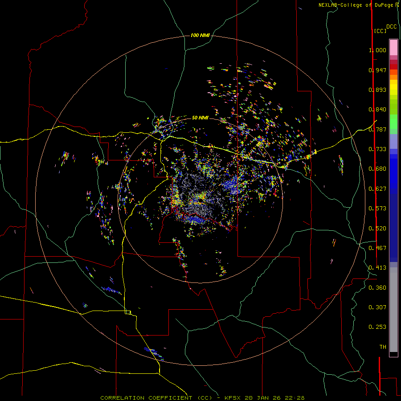Click the 0.573 scale value
The width and height of the screenshot is (401, 401).
(377, 209)
